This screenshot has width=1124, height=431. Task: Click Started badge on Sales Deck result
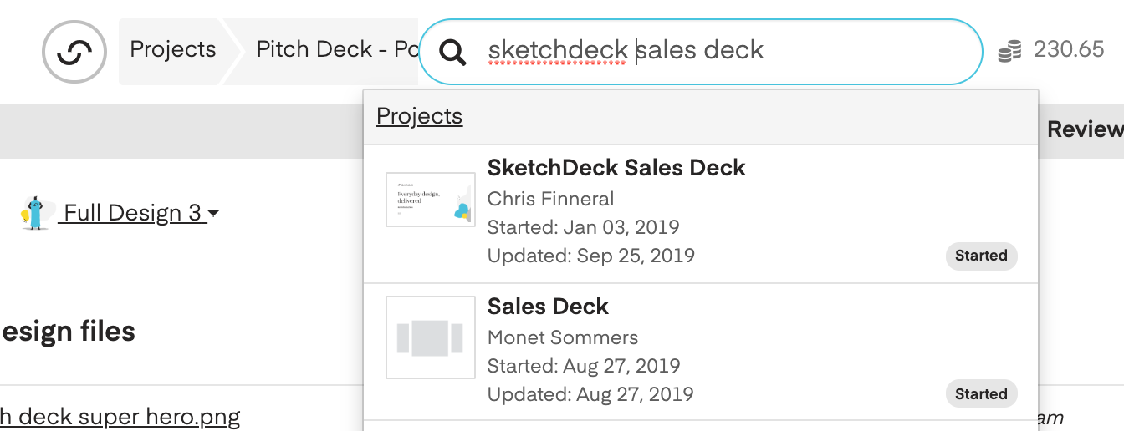[x=981, y=394]
